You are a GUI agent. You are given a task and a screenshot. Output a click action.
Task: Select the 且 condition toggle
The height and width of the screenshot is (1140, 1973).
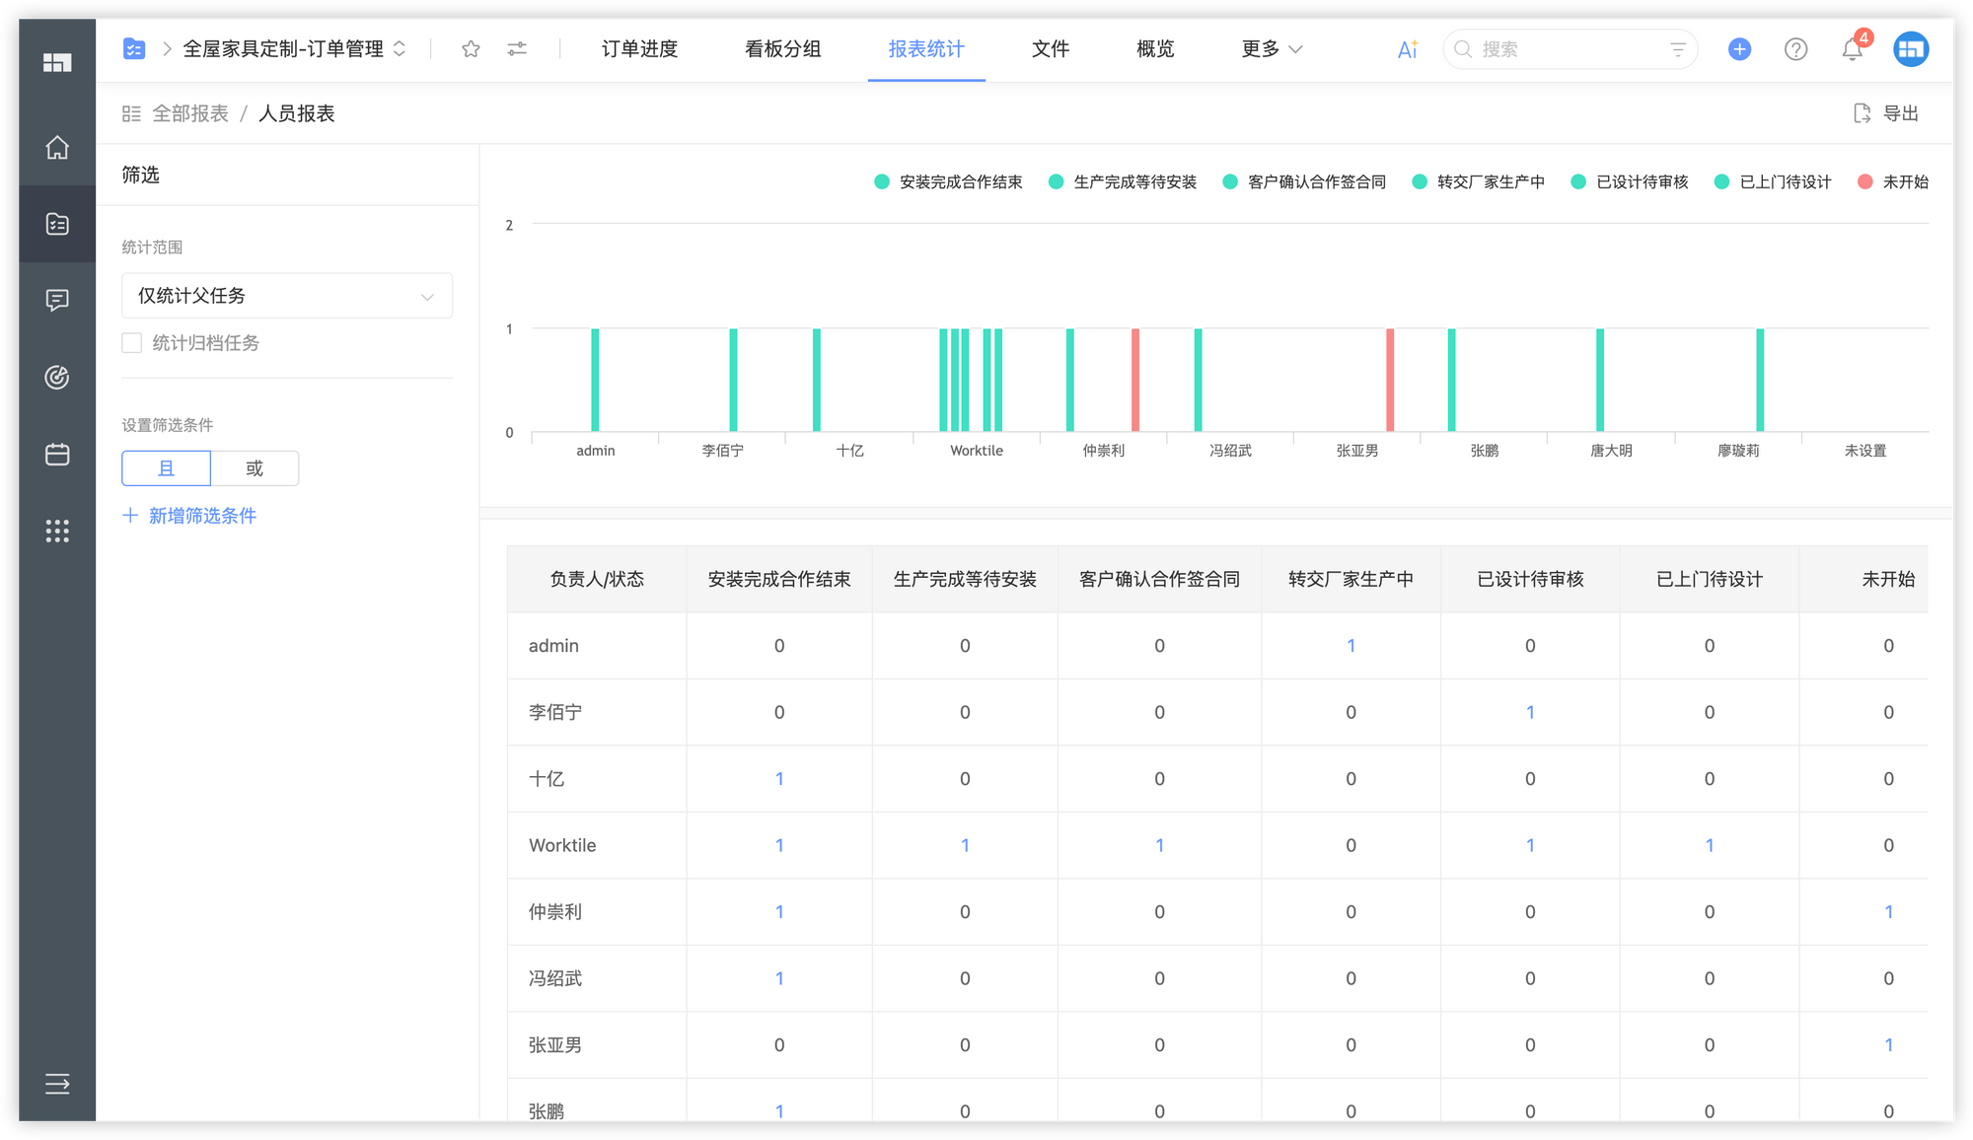click(x=166, y=468)
